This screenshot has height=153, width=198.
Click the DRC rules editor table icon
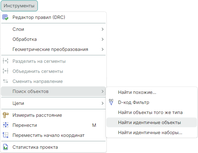tap(5, 17)
